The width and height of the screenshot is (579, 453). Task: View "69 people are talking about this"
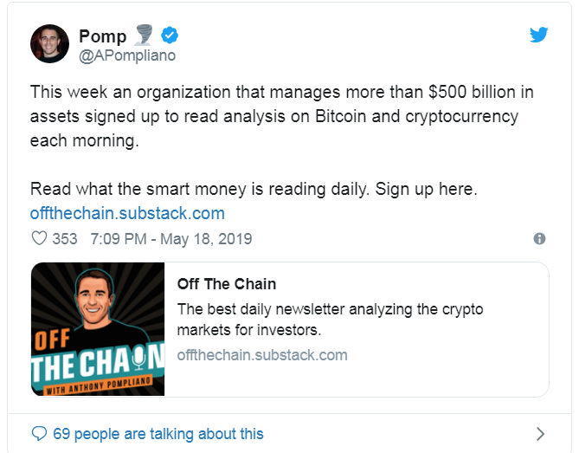coord(158,433)
